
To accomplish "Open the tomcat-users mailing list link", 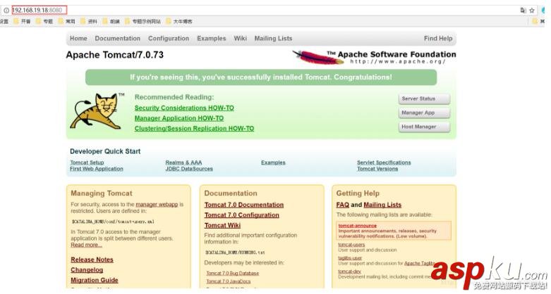I will coord(351,245).
